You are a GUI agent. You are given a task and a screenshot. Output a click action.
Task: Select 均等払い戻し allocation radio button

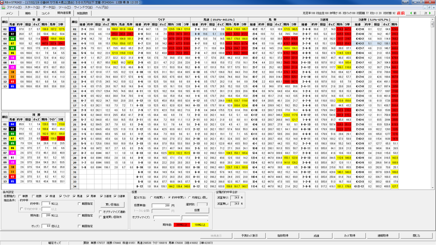pos(189,197)
